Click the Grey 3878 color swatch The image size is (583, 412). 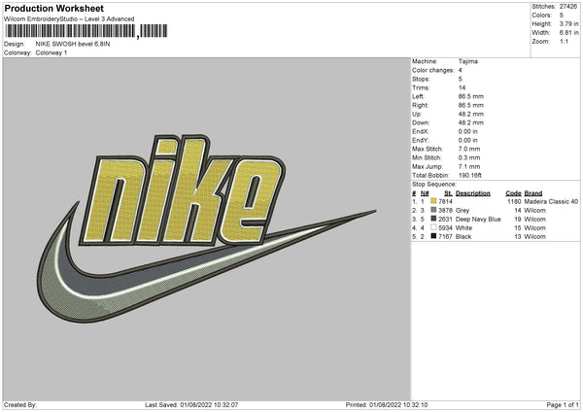[433, 210]
